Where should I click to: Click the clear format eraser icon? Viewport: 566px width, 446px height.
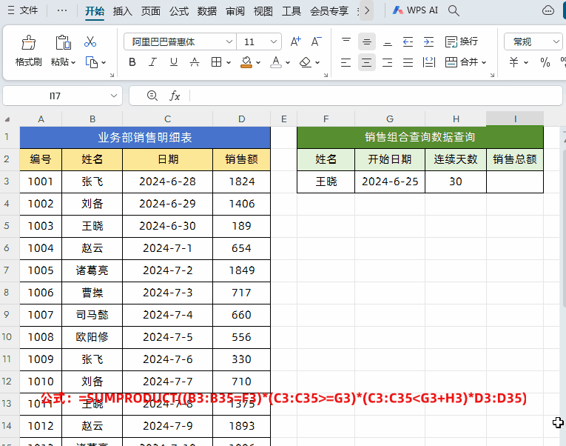pos(306,62)
